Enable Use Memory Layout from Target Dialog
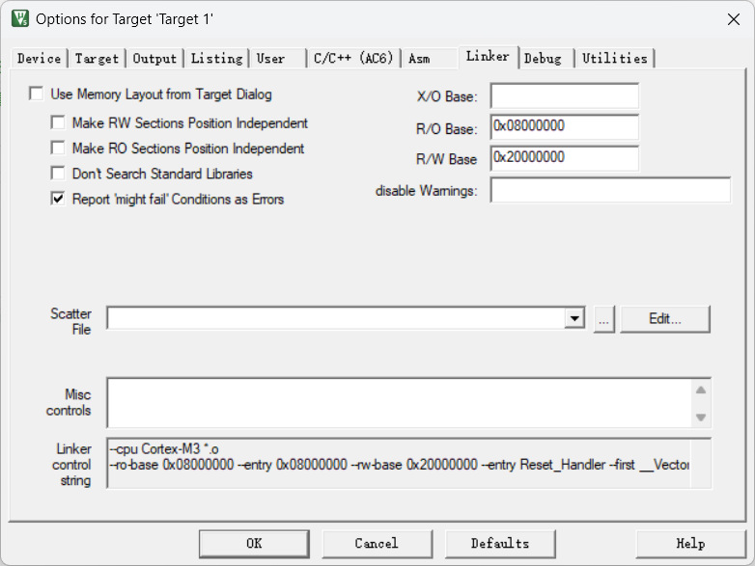Screen dimensions: 755x566 click(37, 94)
